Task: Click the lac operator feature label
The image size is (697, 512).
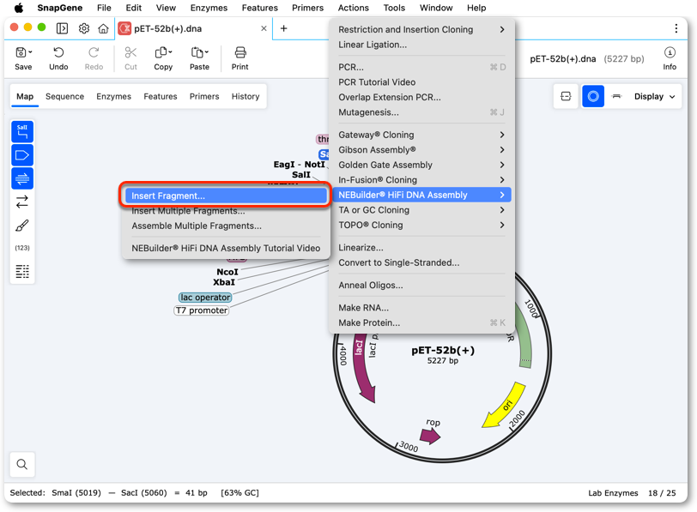Action: tap(205, 298)
